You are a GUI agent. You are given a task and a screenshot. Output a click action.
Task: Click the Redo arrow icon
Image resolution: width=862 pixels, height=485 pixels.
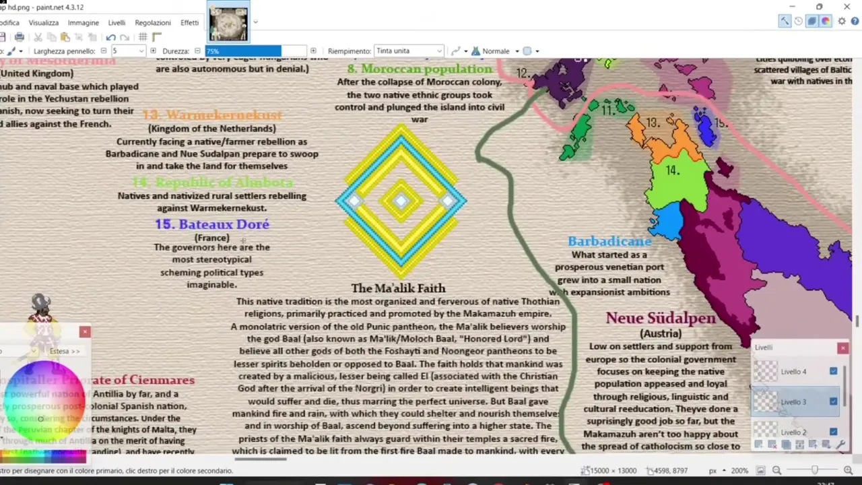(125, 37)
